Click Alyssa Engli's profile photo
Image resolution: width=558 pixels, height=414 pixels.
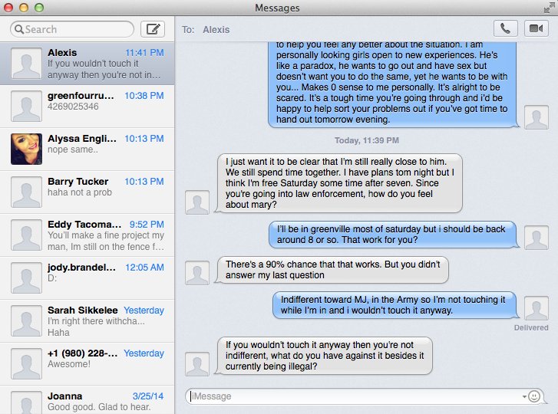(x=26, y=149)
